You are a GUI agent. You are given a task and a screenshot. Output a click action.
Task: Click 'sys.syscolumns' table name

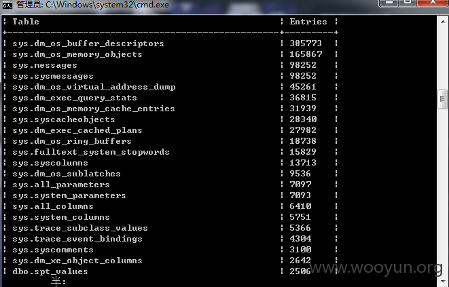(50, 163)
